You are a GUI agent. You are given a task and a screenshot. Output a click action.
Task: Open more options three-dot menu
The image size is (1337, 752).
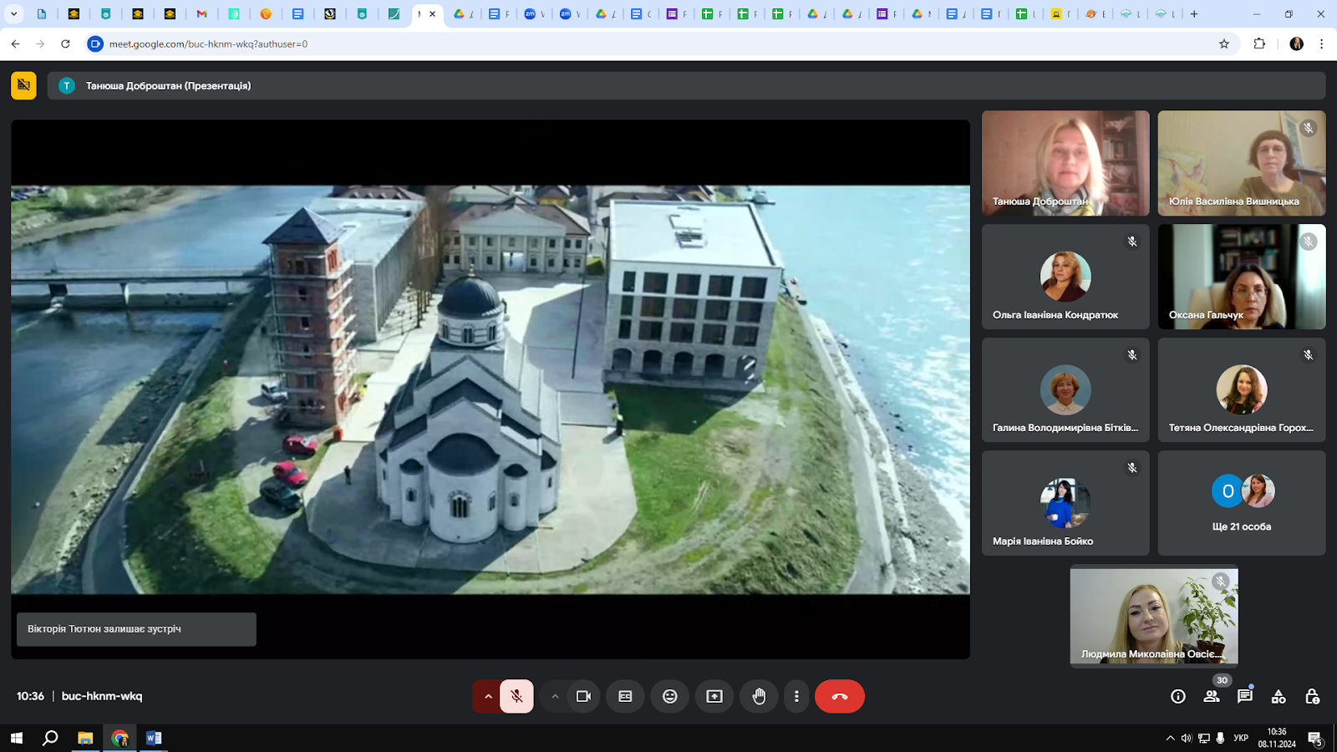796,696
